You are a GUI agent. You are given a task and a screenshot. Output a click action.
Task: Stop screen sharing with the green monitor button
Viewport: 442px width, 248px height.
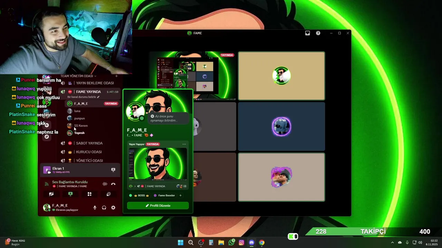(70, 194)
